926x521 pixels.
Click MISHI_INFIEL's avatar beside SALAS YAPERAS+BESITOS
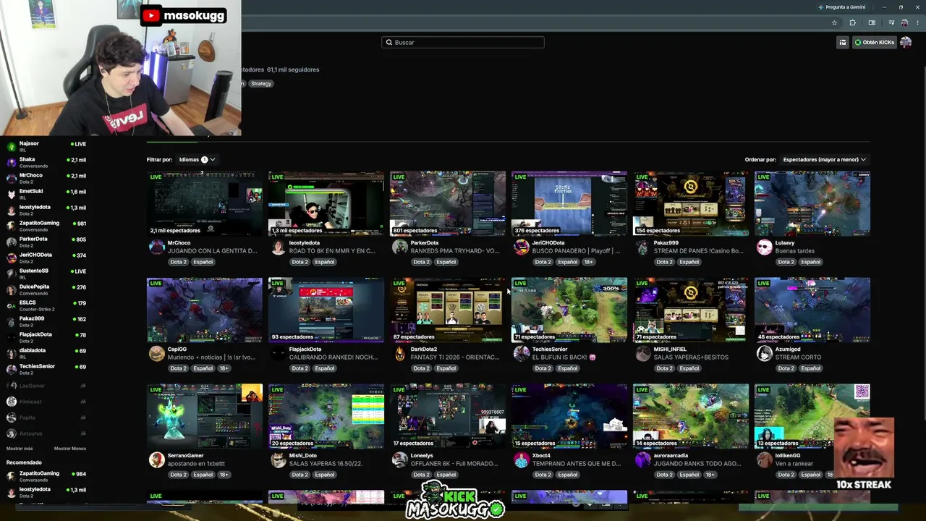click(x=643, y=354)
